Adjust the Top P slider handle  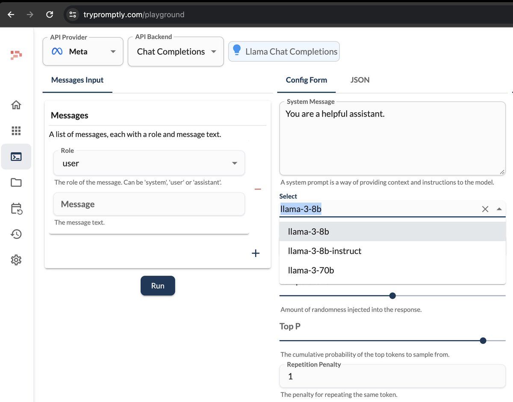(483, 341)
